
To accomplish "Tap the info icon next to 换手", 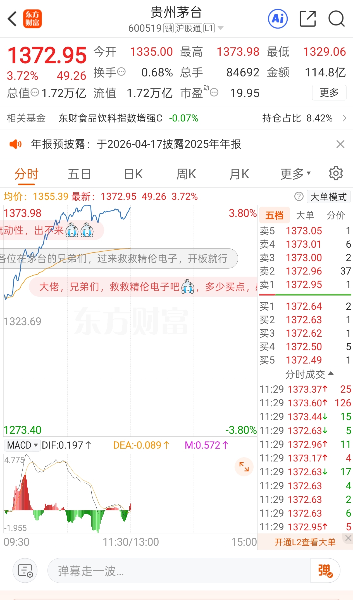I will point(121,72).
